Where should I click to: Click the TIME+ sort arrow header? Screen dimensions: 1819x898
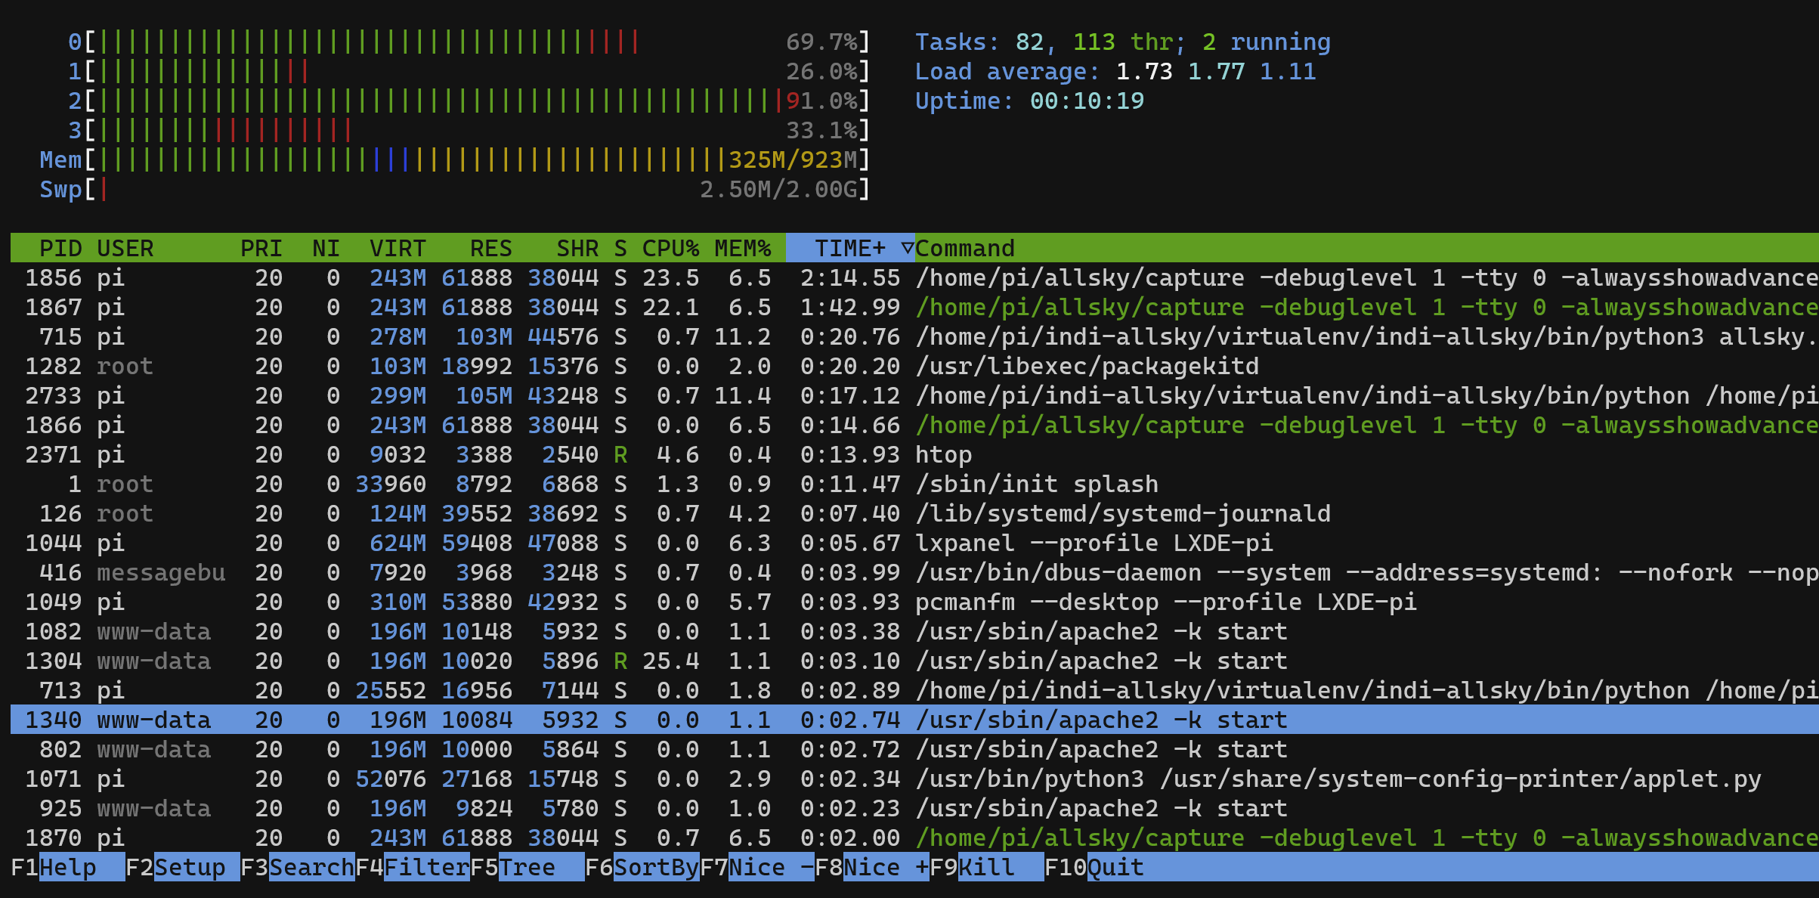852,248
